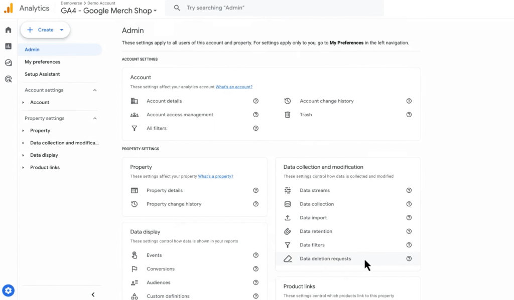
Task: Open the Create button dropdown arrow
Action: click(x=62, y=30)
